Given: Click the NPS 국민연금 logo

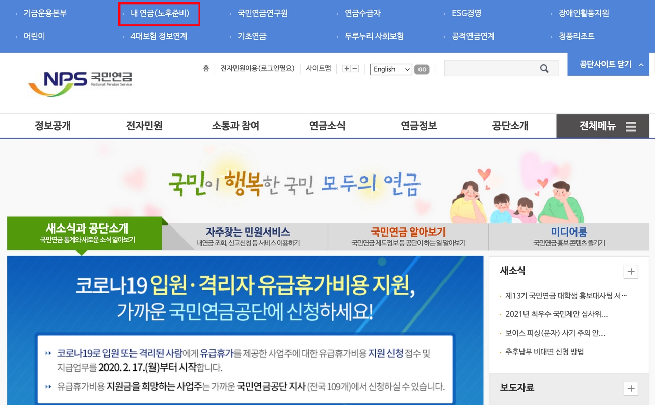Looking at the screenshot, I should click(x=80, y=83).
